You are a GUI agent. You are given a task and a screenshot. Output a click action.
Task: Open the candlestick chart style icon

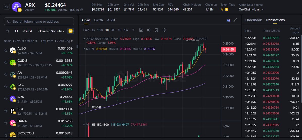[x=149, y=30]
